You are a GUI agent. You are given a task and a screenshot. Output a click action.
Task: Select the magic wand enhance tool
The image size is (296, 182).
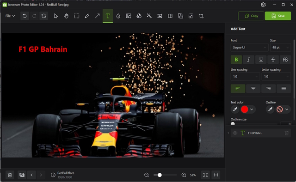(x=149, y=16)
